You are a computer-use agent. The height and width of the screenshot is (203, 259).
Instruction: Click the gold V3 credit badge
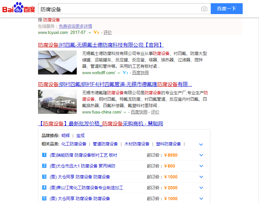click(x=96, y=33)
